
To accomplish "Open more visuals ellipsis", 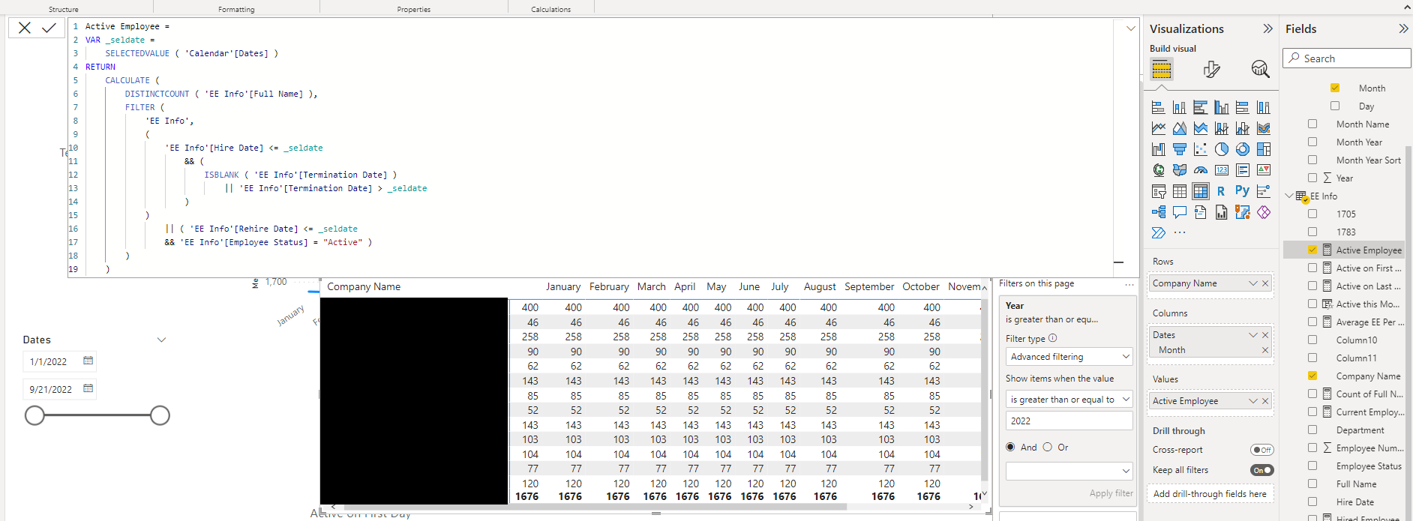I will pos(1180,232).
